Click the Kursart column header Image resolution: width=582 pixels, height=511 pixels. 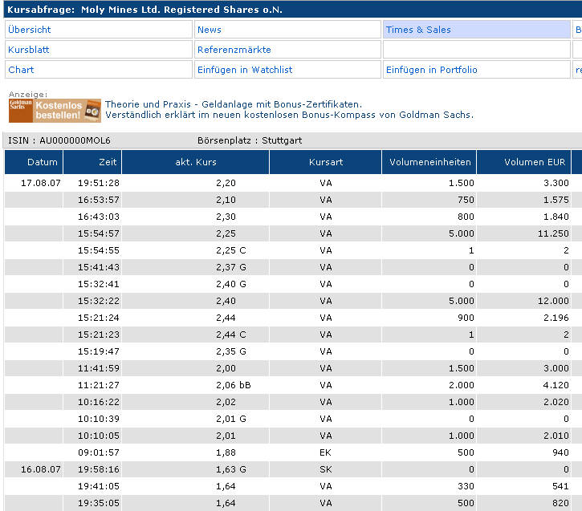325,162
